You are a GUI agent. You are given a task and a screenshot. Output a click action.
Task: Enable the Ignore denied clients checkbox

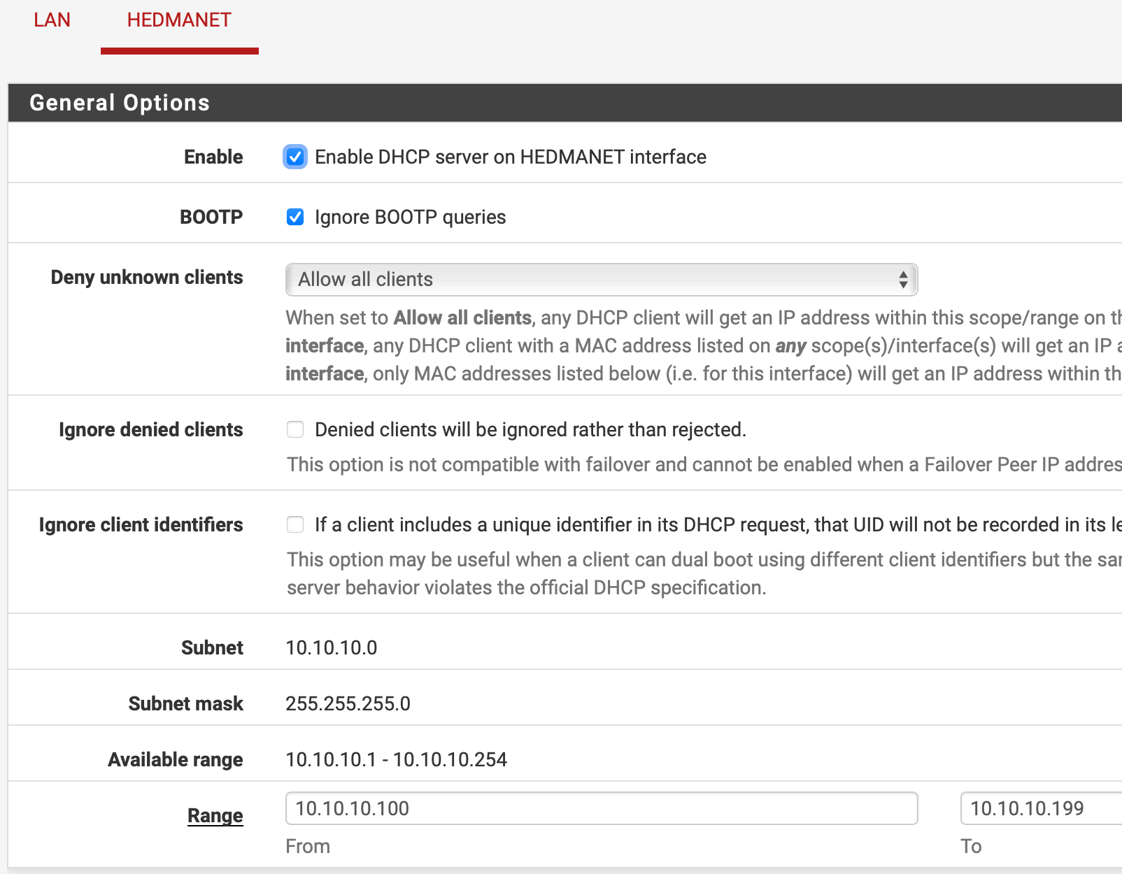coord(295,429)
